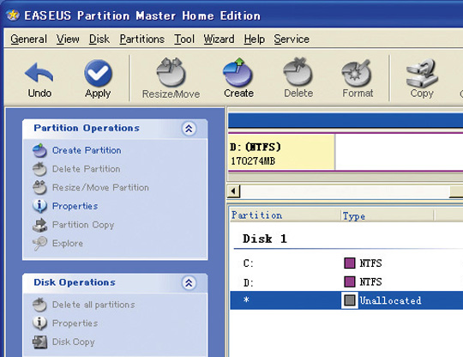Select the C: partition row
Image resolution: width=463 pixels, height=357 pixels.
(346, 263)
